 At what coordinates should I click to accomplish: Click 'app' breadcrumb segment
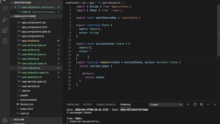[92, 3]
